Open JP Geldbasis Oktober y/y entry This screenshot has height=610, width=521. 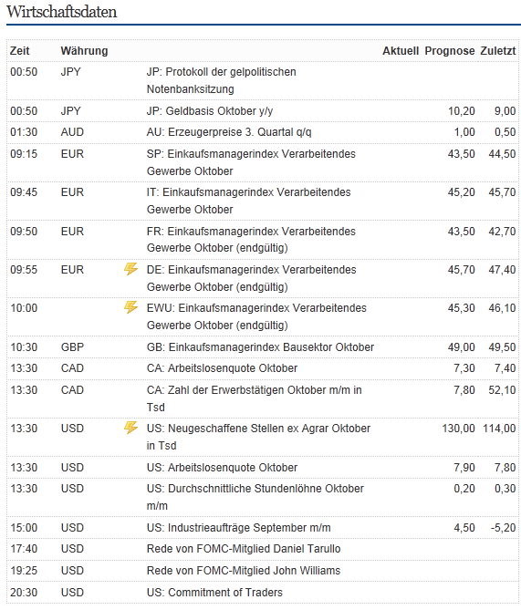263,111
